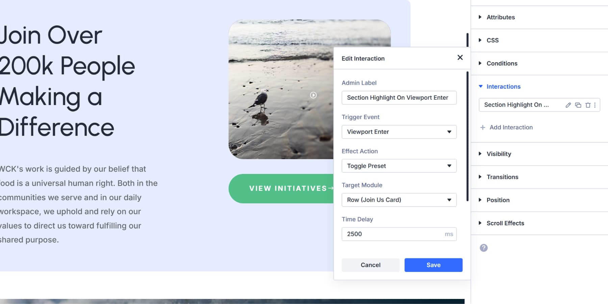Cancel editing the interaction
The height and width of the screenshot is (304, 608).
370,265
